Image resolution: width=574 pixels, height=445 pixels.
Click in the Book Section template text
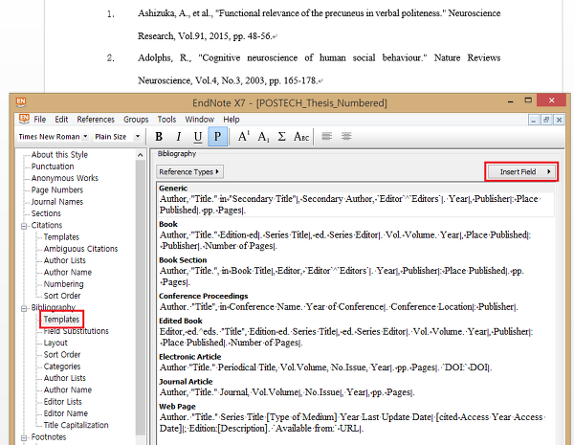pos(342,277)
